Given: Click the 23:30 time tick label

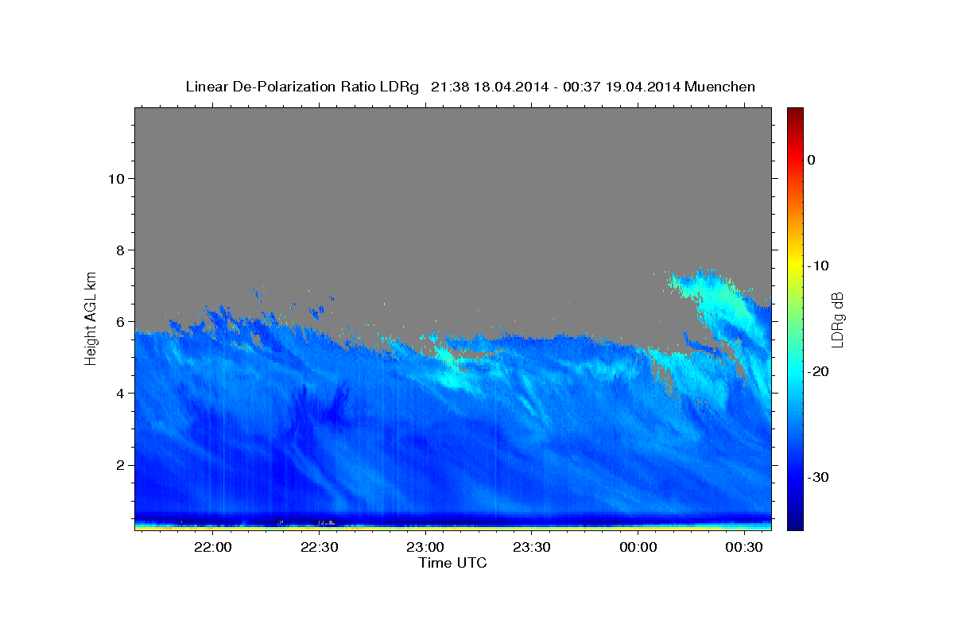Looking at the screenshot, I should point(532,547).
